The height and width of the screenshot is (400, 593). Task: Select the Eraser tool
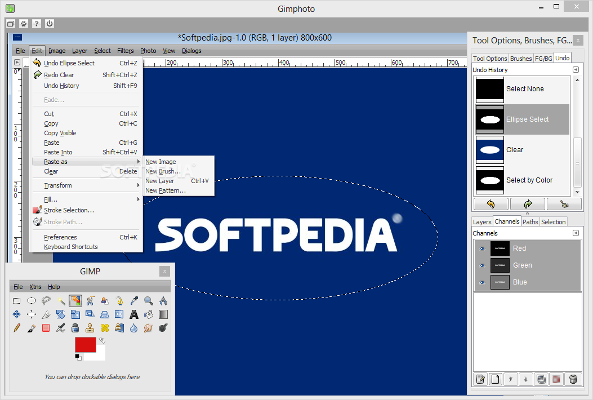(46, 328)
